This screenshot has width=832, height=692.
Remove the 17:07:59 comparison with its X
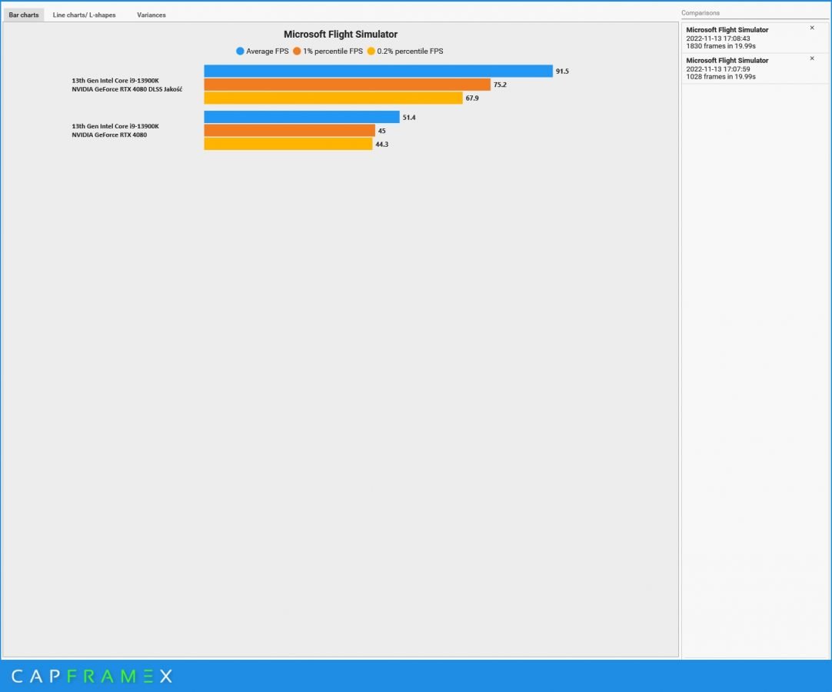click(x=812, y=58)
